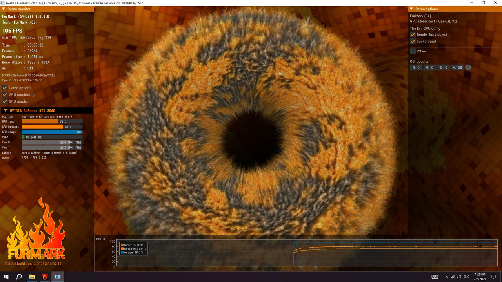Click the FurMark taskbar icon
Viewport: 502px width, 282px height.
pyautogui.click(x=45, y=277)
